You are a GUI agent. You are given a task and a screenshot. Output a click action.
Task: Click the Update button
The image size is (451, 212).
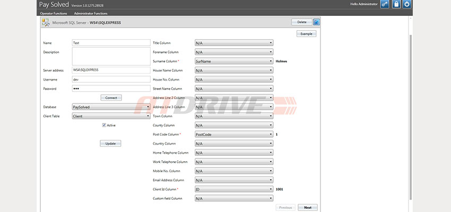(110, 143)
